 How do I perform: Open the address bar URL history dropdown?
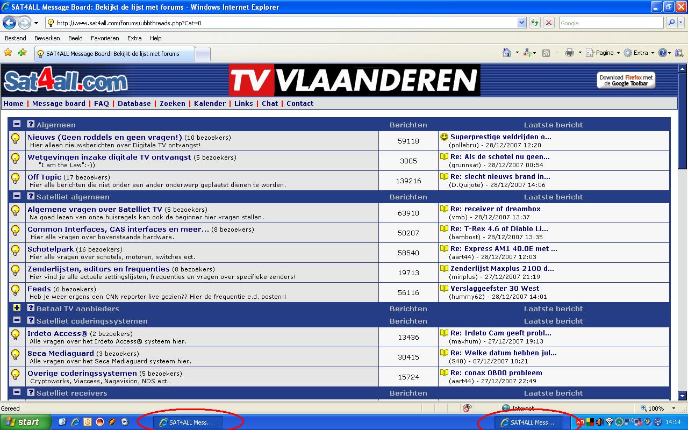coord(521,23)
